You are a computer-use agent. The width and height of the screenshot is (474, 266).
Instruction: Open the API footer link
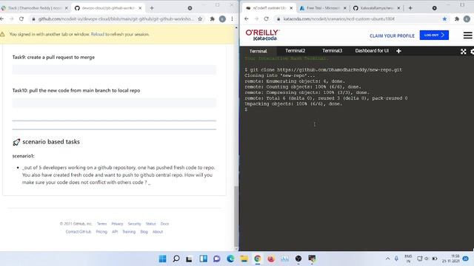(115, 231)
